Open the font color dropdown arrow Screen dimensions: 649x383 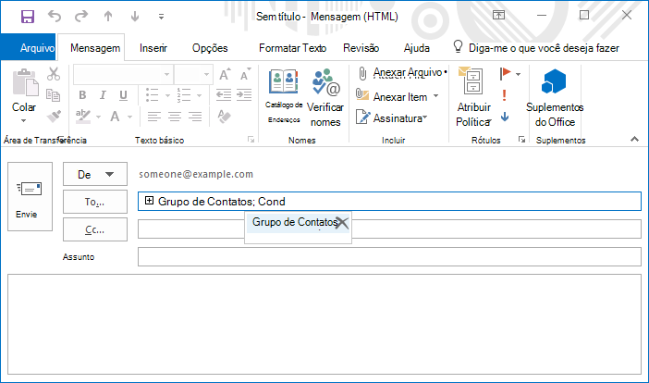130,117
